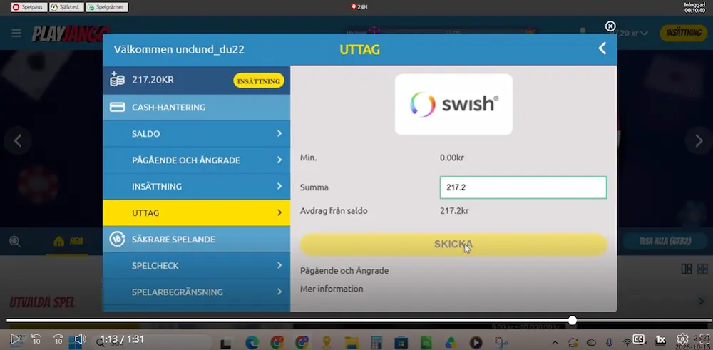713x350 pixels.
Task: Skip back 10 seconds
Action: coord(36,339)
